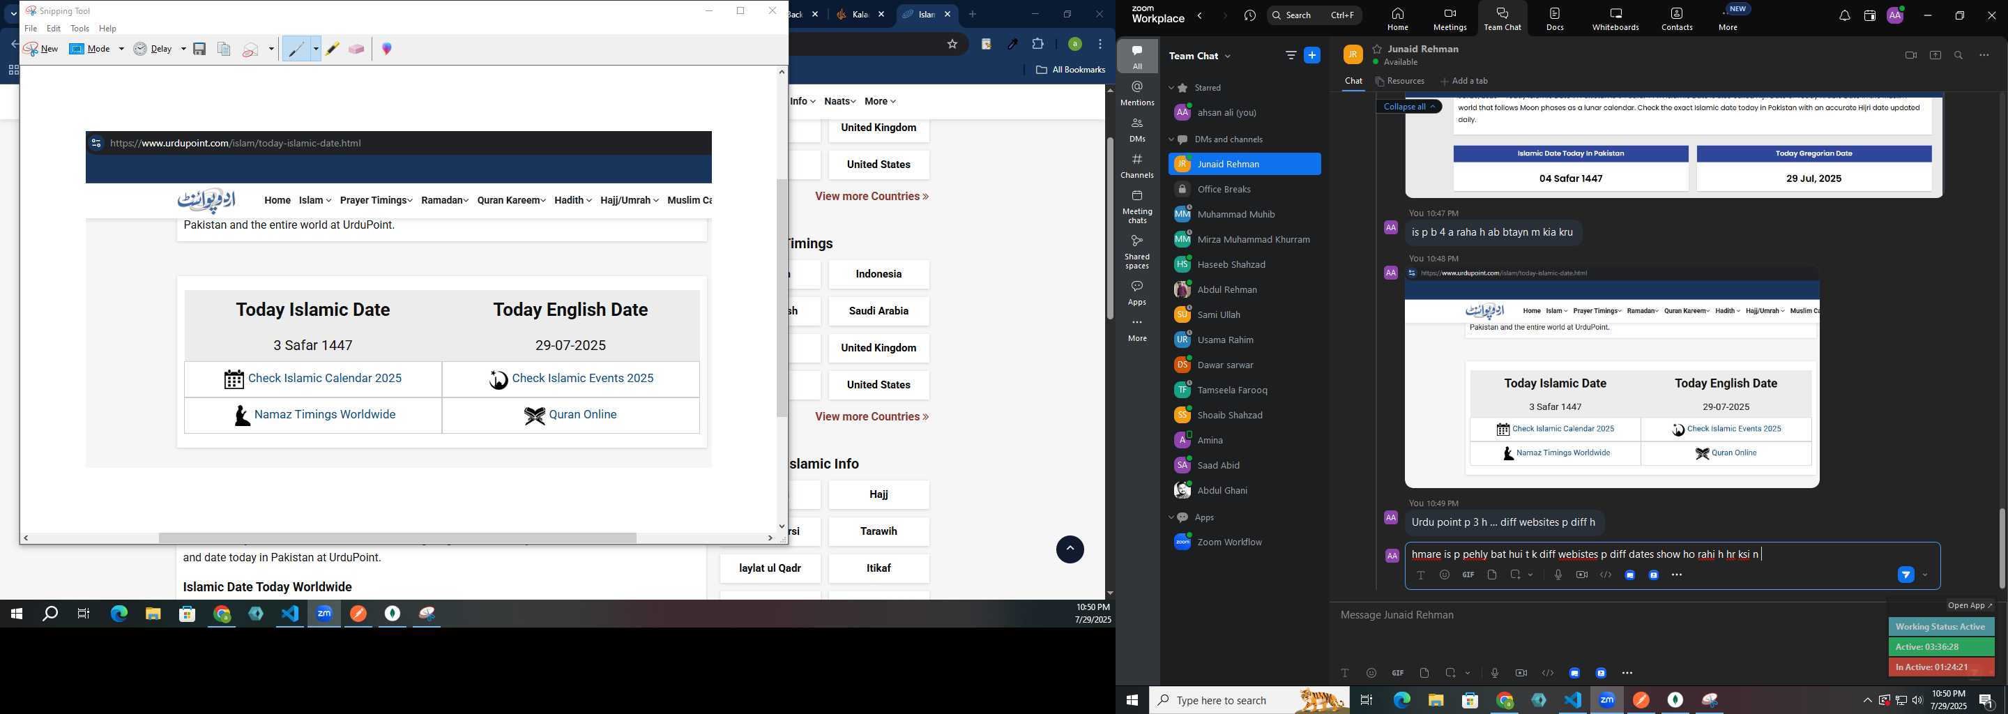Select the Eraser tool in Snipping Tool

(x=356, y=49)
